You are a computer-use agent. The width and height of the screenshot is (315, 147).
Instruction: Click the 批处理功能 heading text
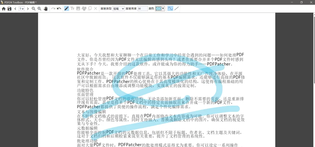tap(87, 141)
